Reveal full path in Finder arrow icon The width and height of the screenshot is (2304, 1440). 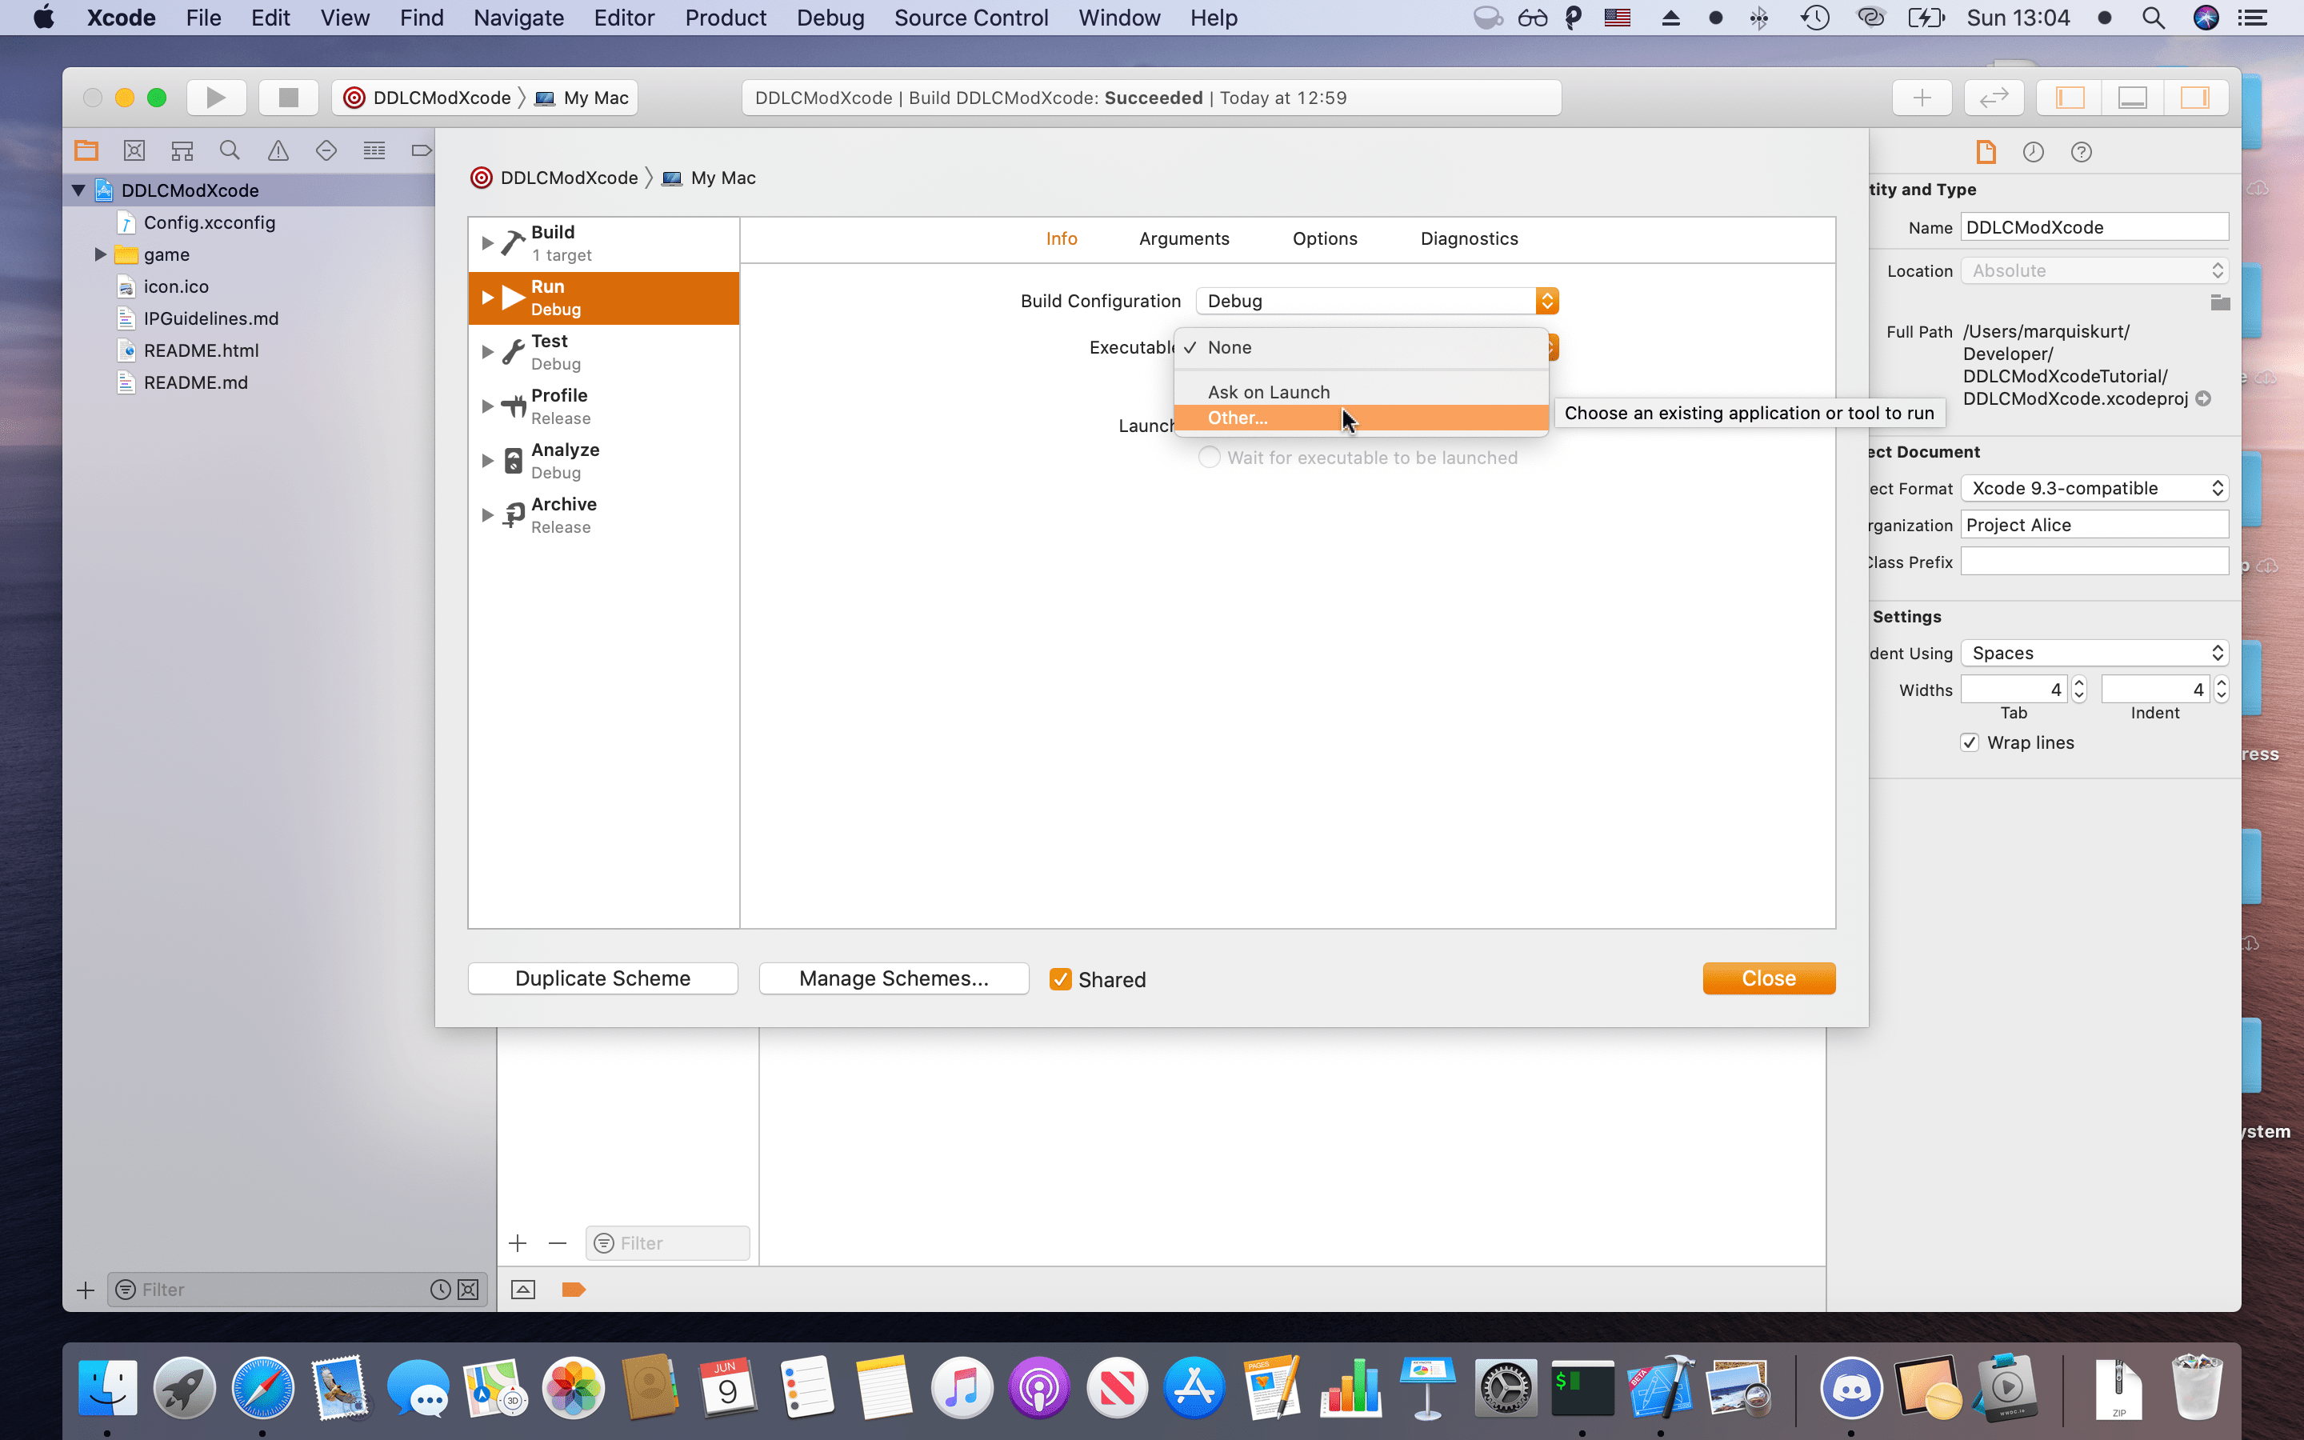[x=2203, y=399]
